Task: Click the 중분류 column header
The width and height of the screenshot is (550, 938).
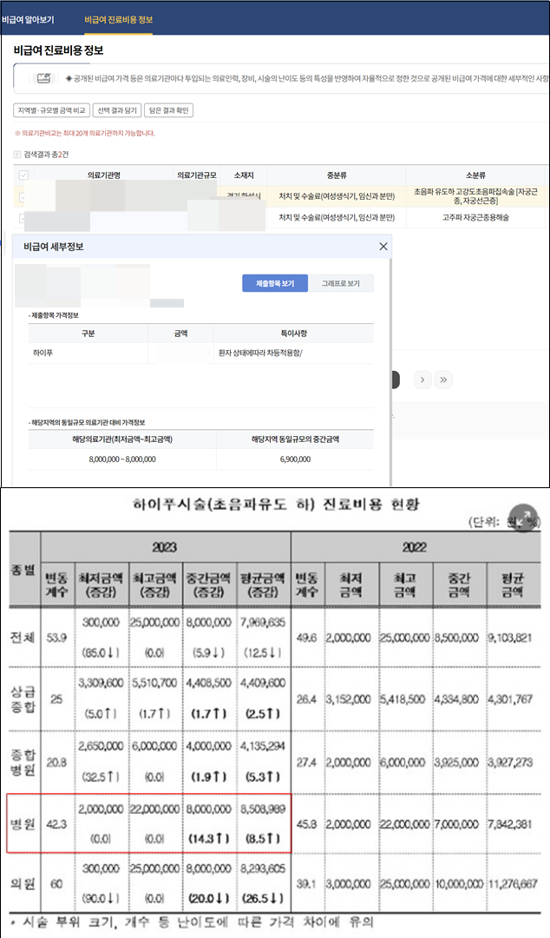Action: [337, 175]
